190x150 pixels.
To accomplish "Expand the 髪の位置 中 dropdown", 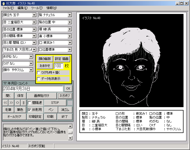I will coord(70,22).
